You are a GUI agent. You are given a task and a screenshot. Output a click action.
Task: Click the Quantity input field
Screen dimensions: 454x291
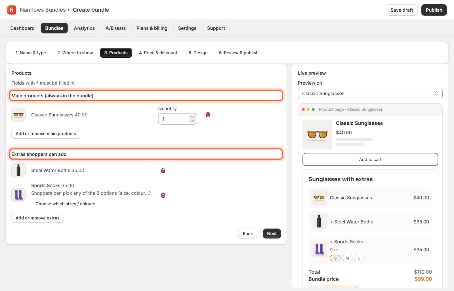177,119
